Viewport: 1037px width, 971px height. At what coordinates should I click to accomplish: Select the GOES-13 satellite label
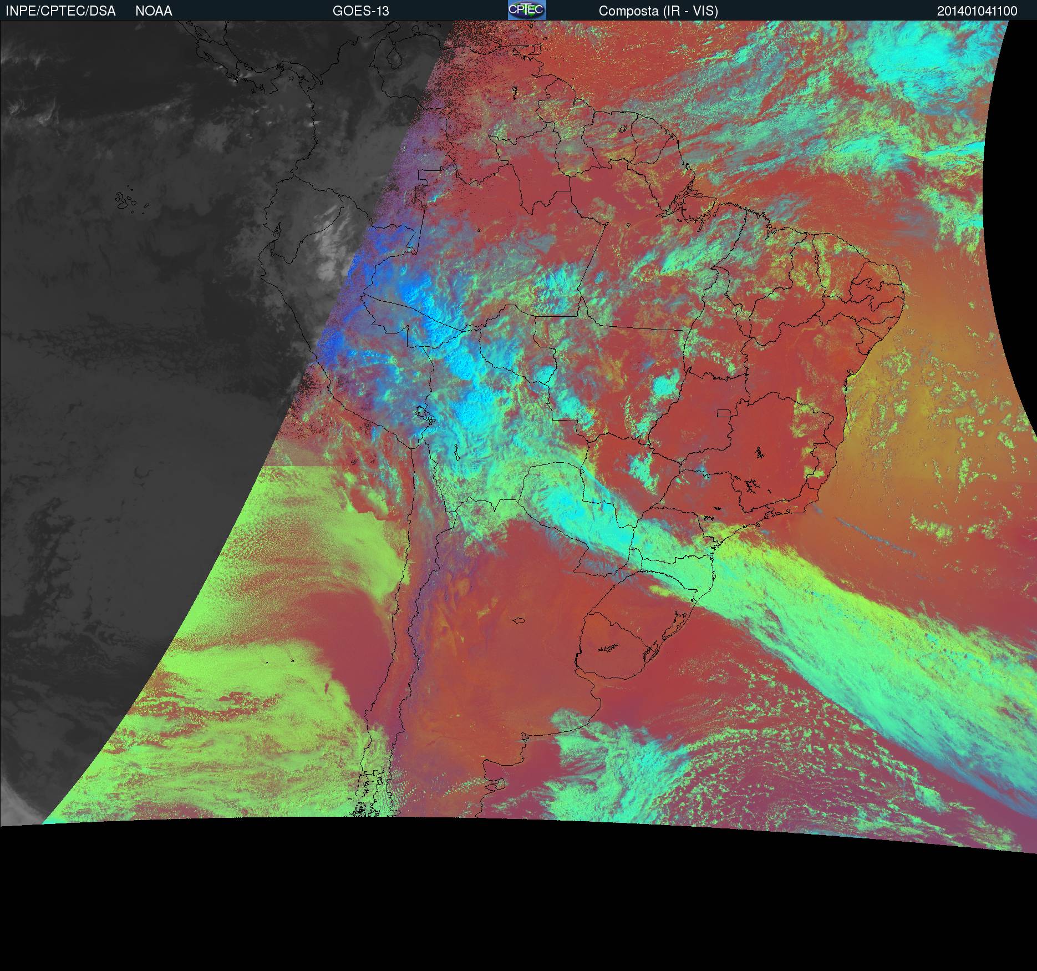click(x=360, y=11)
